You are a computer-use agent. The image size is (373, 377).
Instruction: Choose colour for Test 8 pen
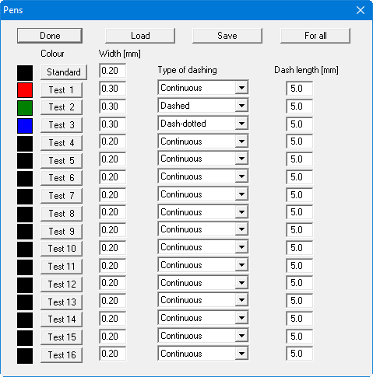point(62,214)
